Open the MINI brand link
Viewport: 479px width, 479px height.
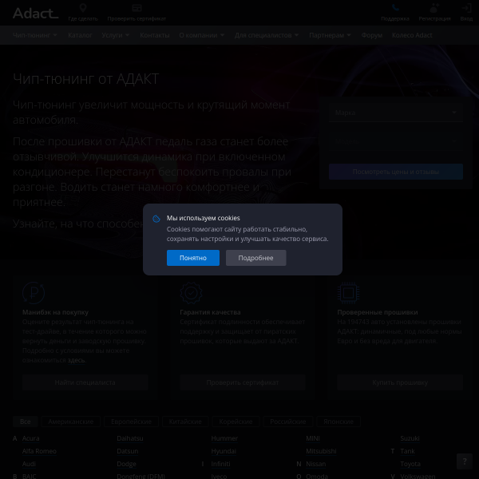pos(313,438)
